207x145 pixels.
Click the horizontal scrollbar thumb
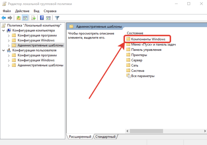pos(146,131)
